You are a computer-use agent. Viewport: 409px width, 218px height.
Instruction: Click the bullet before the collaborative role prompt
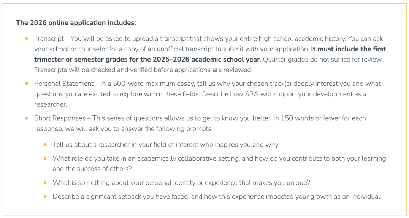[x=45, y=158]
